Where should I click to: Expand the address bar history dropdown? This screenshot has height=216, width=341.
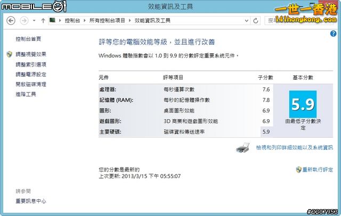pos(246,21)
